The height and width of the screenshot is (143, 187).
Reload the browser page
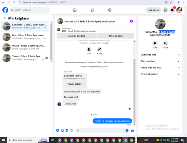point(14,2)
